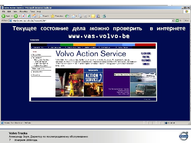Open General Info in the top navigation bar
This screenshot has height=143, width=191.
[x=38, y=47]
